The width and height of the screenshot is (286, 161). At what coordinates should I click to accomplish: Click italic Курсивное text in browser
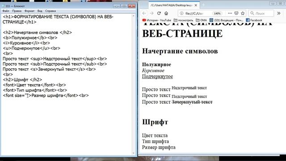pyautogui.click(x=153, y=71)
